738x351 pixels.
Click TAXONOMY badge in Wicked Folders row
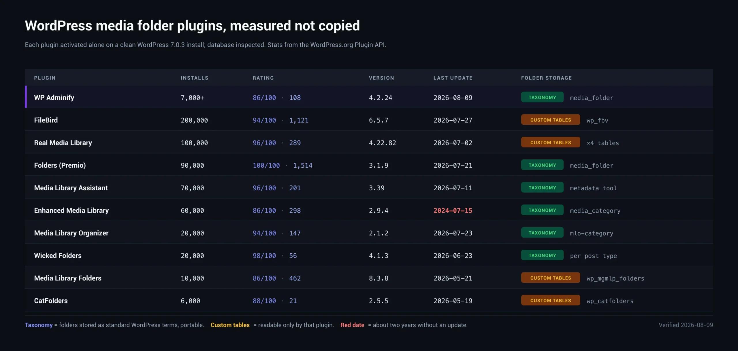pyautogui.click(x=542, y=255)
